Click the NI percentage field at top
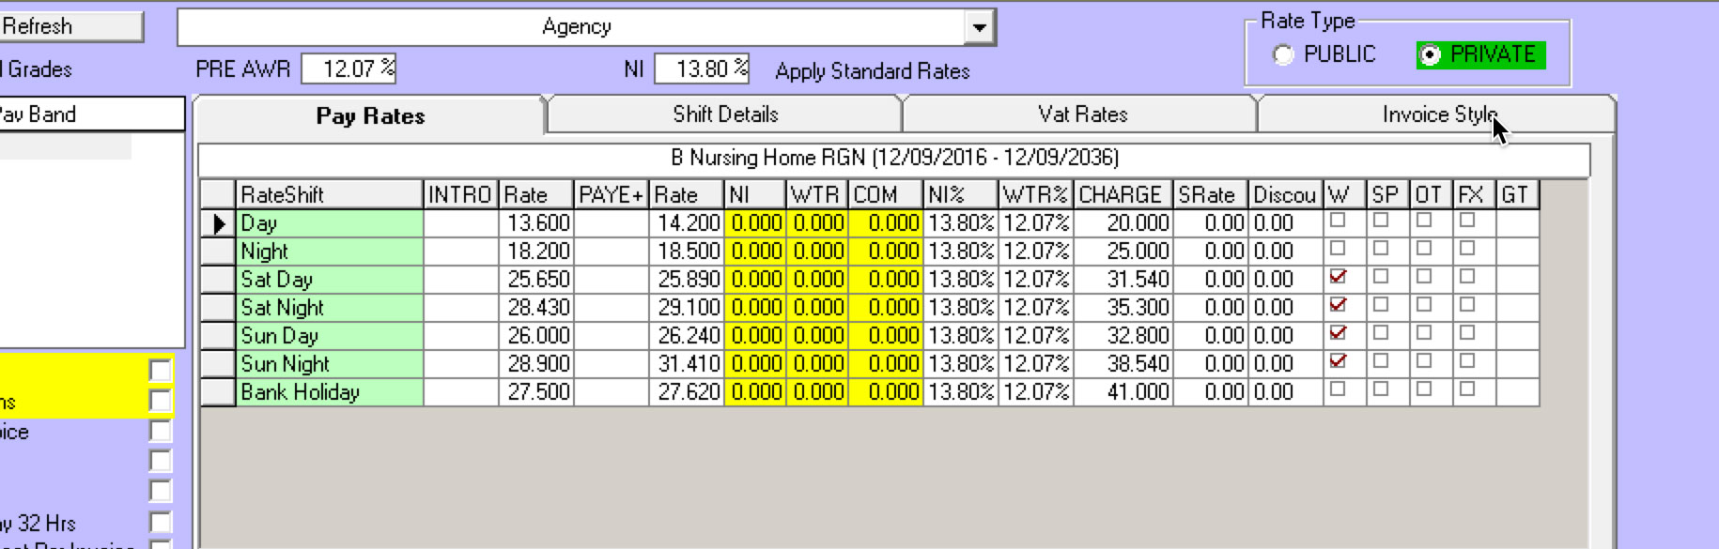This screenshot has height=549, width=1719. click(701, 69)
